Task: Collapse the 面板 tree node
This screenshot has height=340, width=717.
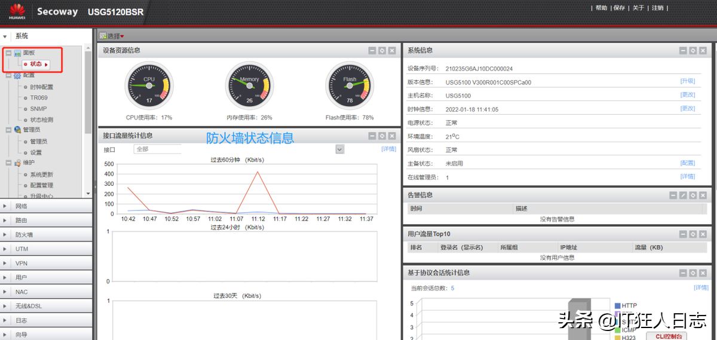Action: click(x=8, y=53)
